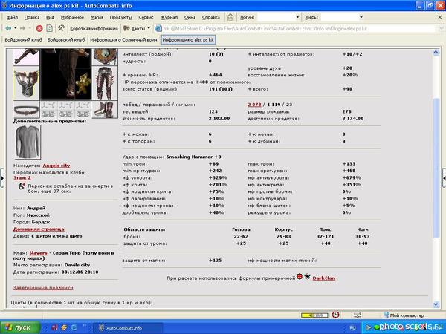Screen dimensions: 446x334
Task: Click the RU language indicator in taskbar
Action: [x=352, y=327]
